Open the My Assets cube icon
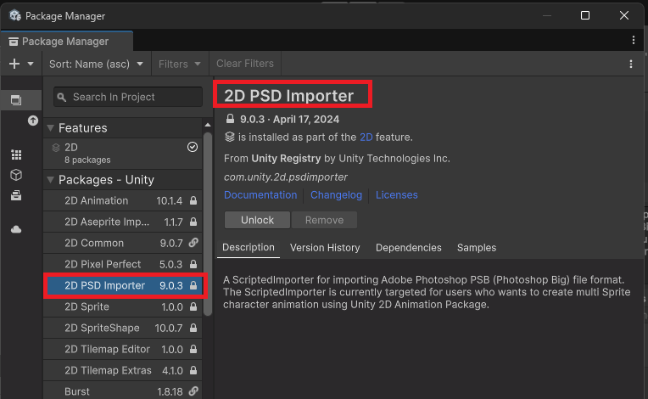The image size is (648, 399). [x=16, y=175]
